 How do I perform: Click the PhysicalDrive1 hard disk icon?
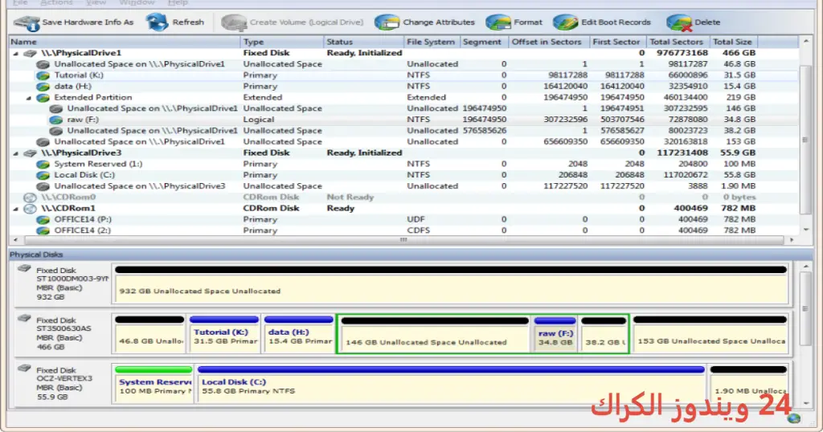point(31,53)
